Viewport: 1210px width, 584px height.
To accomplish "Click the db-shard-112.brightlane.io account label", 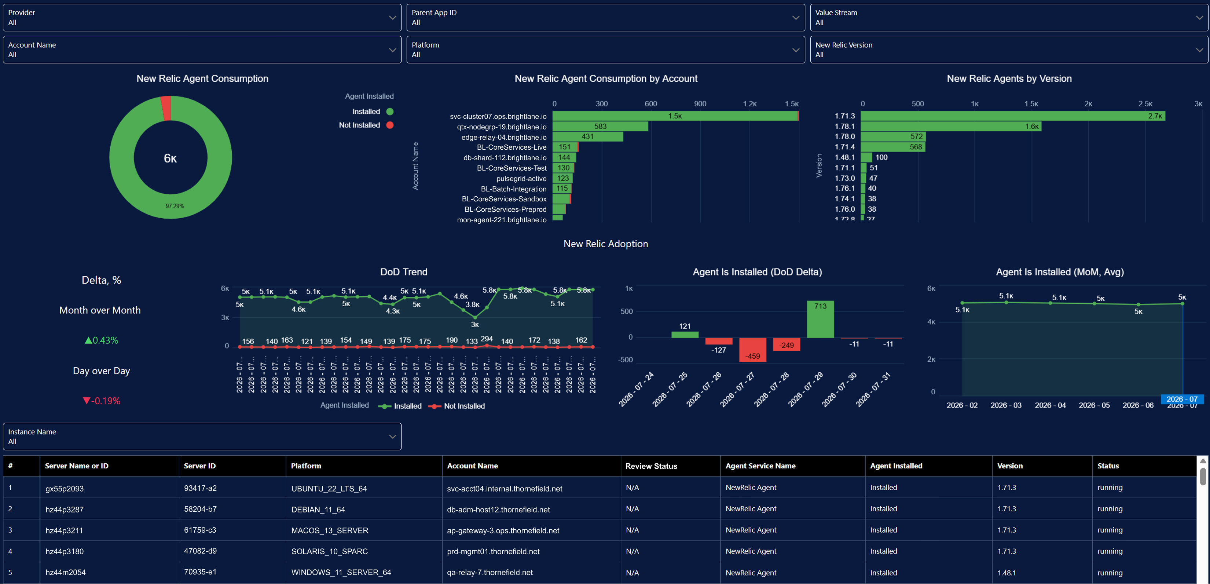I will point(505,157).
